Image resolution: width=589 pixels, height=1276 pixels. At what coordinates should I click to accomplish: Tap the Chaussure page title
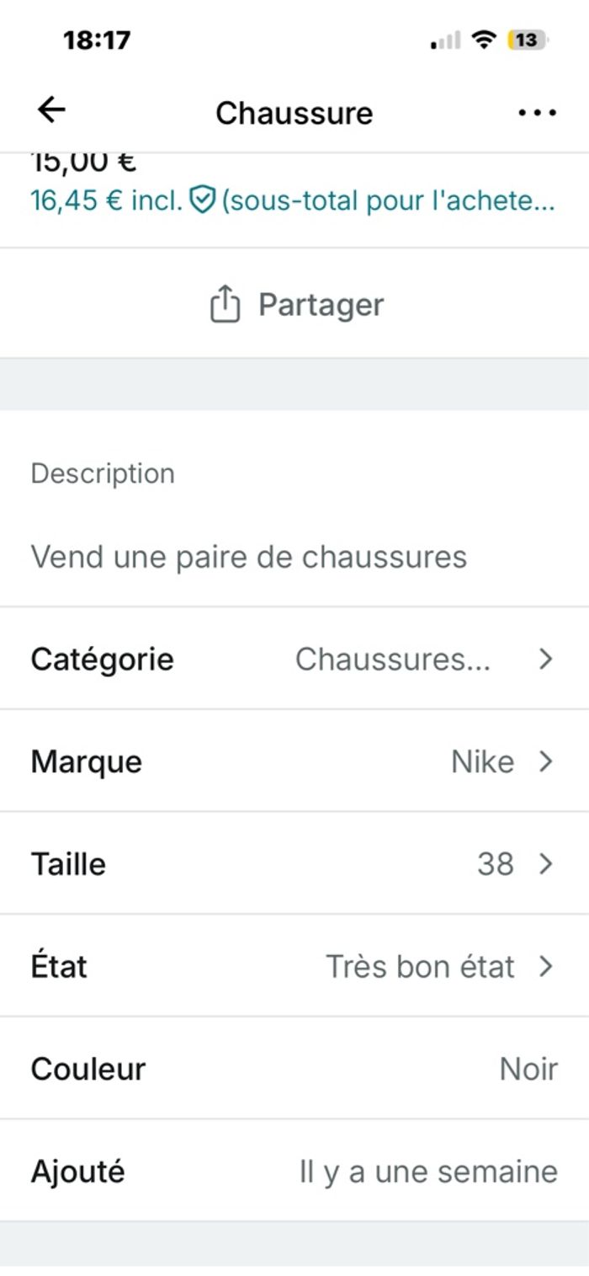(x=294, y=113)
